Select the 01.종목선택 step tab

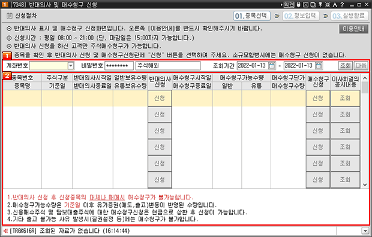coord(252,16)
